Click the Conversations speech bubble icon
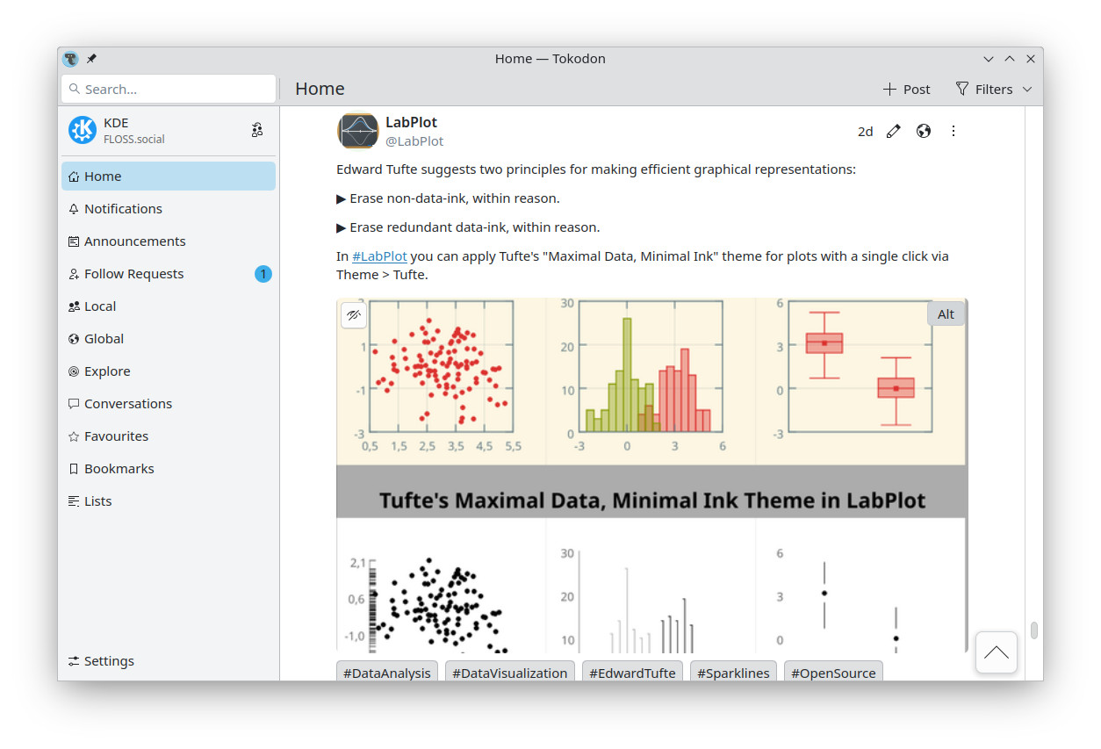The width and height of the screenshot is (1101, 749). click(x=74, y=404)
